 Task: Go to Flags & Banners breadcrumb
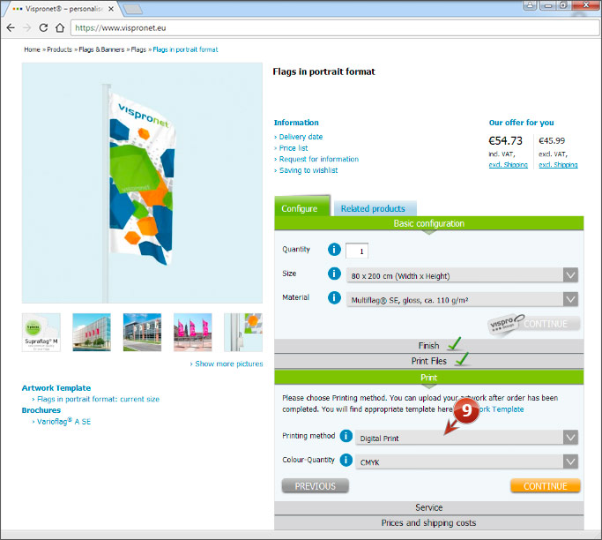(101, 49)
